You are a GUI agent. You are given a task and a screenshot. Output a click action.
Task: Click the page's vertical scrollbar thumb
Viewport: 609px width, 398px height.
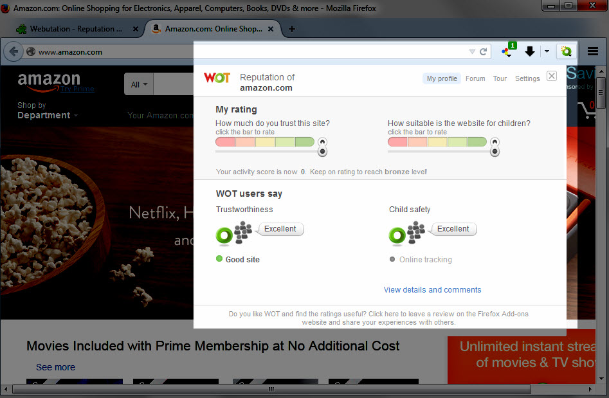click(x=602, y=93)
